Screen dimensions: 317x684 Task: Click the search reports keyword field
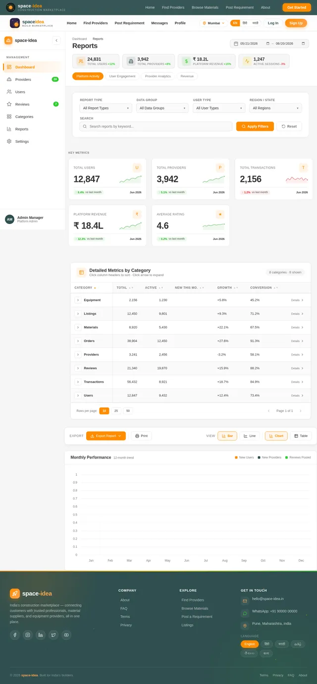click(x=156, y=126)
